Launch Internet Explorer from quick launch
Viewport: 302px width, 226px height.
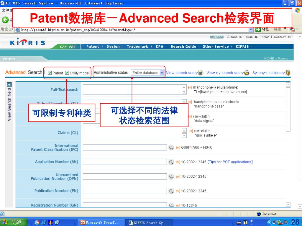(x=44, y=222)
